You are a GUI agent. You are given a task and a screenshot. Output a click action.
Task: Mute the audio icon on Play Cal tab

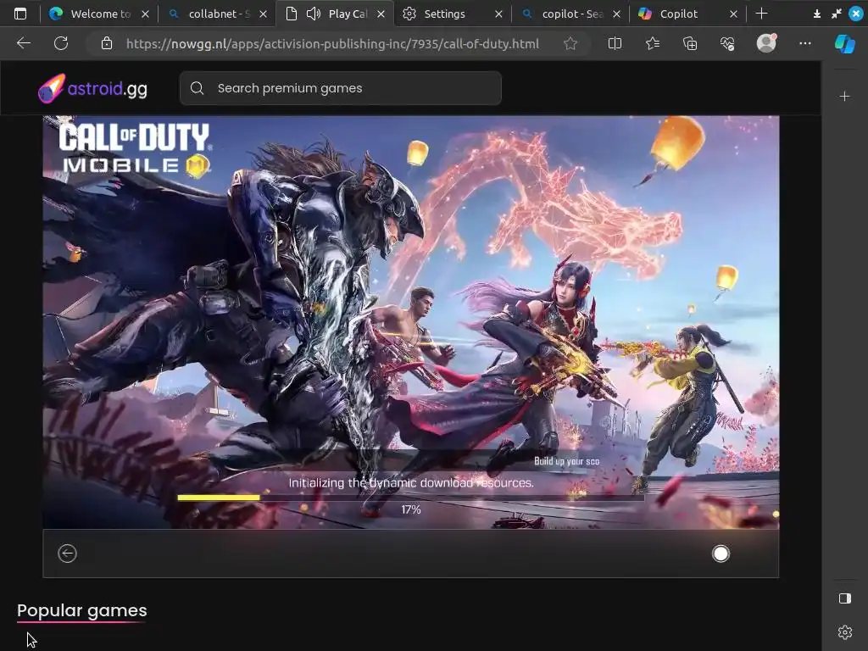click(x=314, y=14)
